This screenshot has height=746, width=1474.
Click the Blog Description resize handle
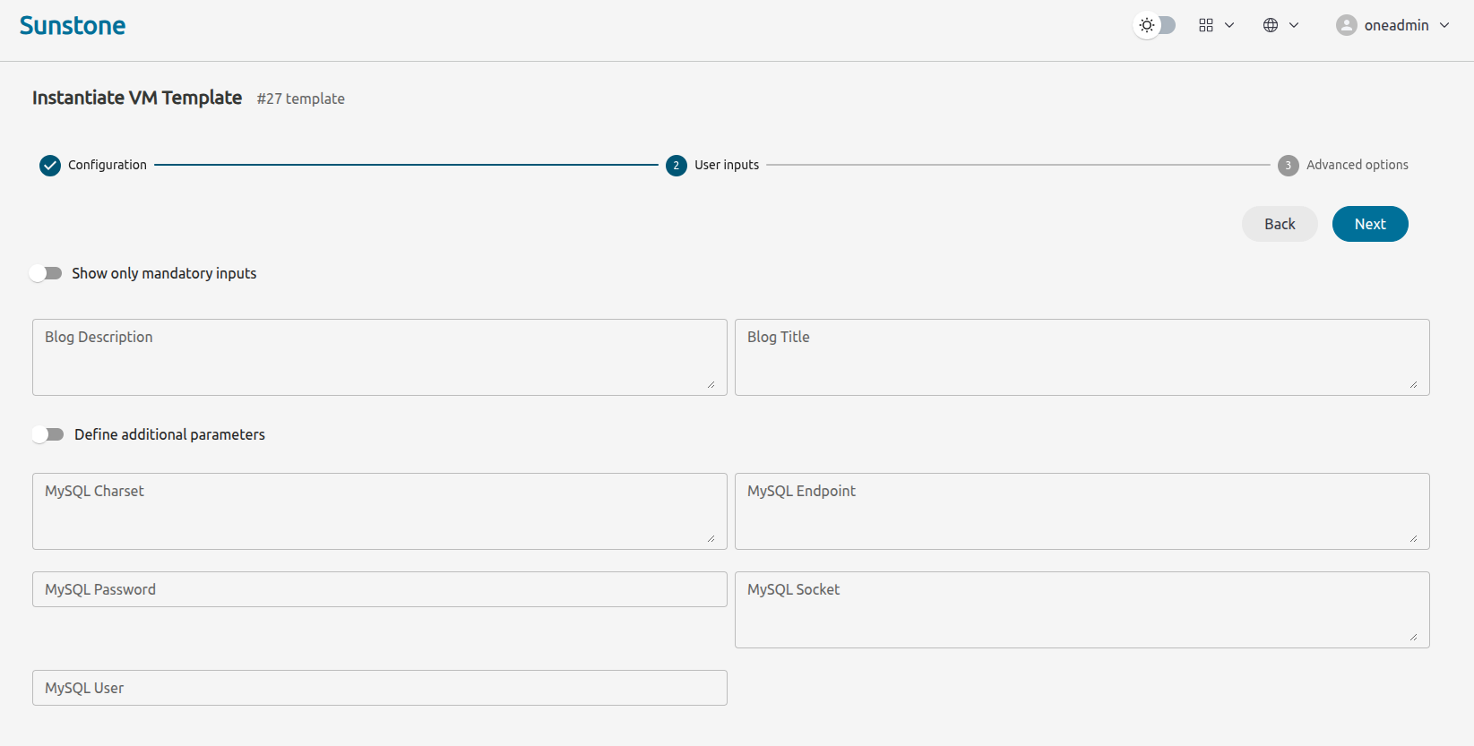711,385
